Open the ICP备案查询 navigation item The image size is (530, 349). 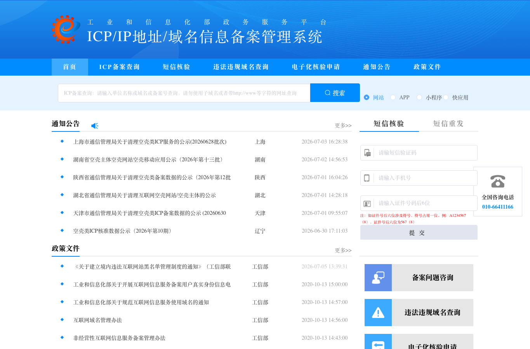point(120,67)
